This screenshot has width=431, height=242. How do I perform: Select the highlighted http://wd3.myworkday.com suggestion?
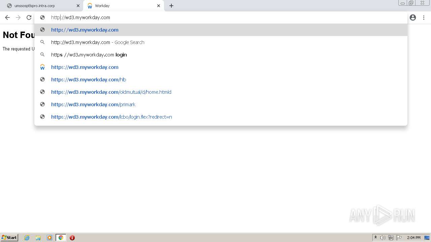click(221, 30)
